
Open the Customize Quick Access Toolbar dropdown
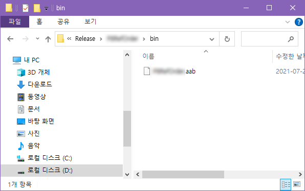point(46,8)
